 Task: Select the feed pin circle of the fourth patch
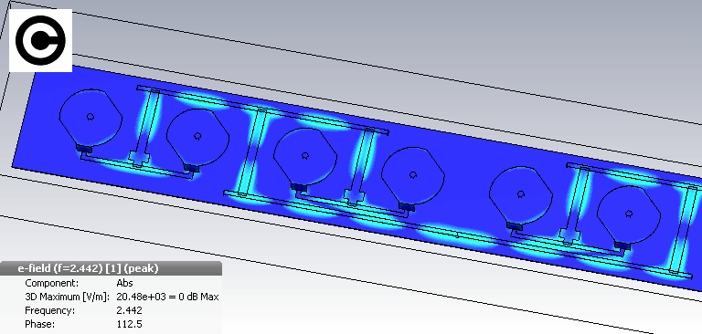[413, 175]
